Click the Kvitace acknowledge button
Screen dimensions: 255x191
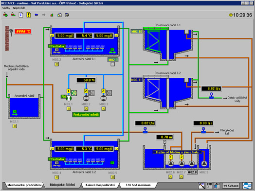click(x=231, y=186)
